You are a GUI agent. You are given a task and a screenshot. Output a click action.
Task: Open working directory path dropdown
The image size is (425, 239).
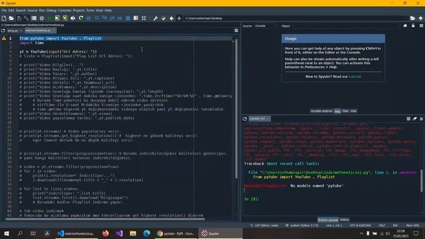[296, 18]
